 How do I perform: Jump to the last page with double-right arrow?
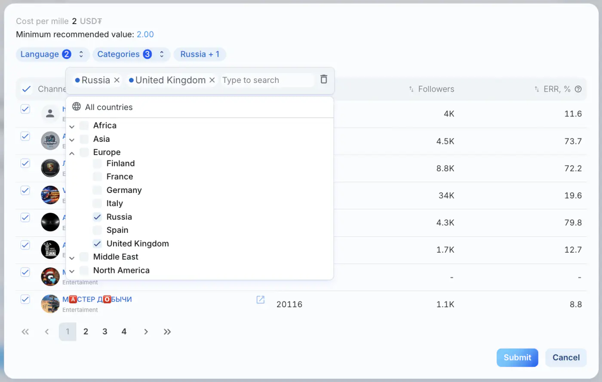[x=167, y=332]
